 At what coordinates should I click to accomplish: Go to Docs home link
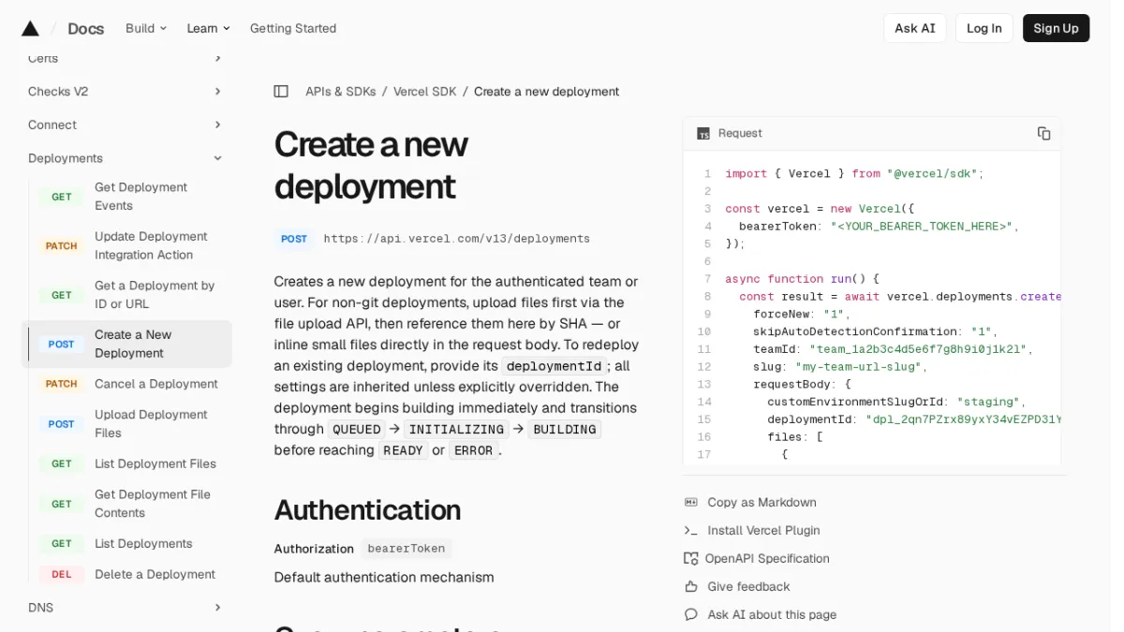(85, 28)
